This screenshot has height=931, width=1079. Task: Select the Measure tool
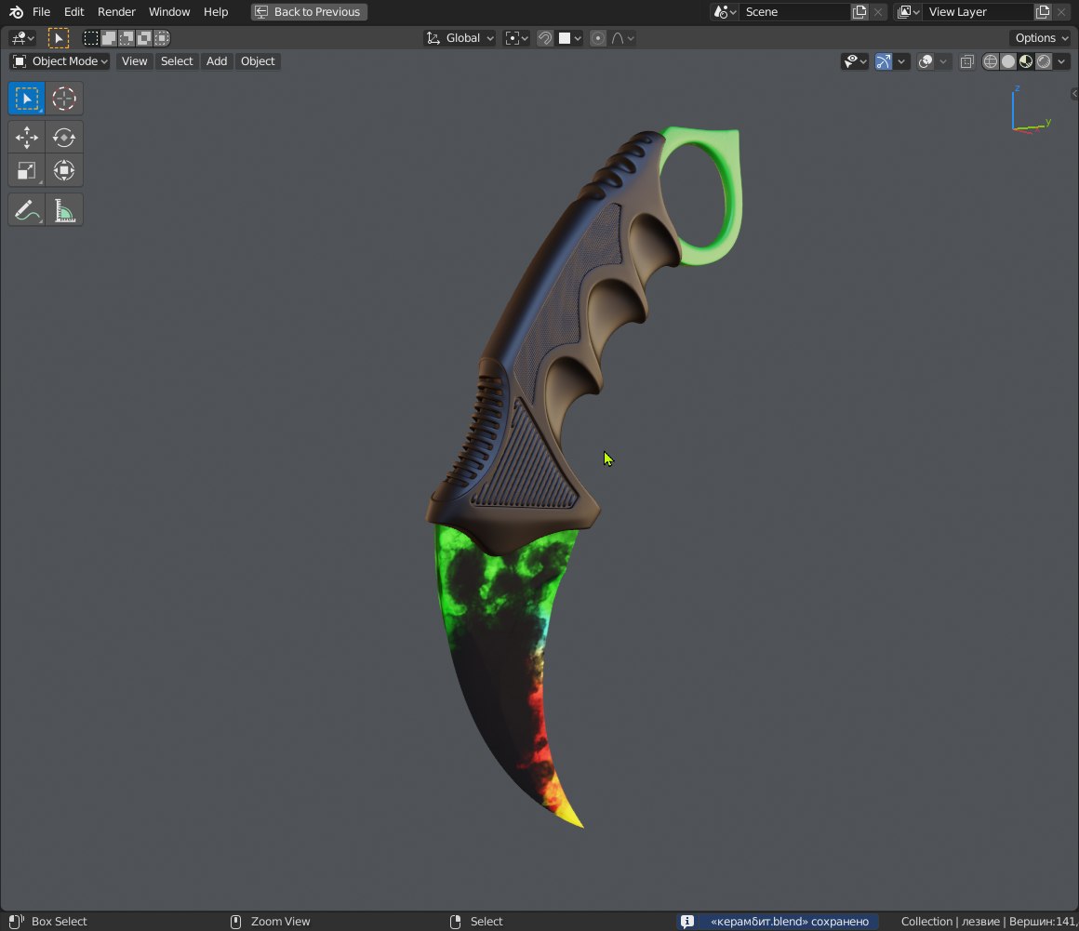pyautogui.click(x=64, y=210)
